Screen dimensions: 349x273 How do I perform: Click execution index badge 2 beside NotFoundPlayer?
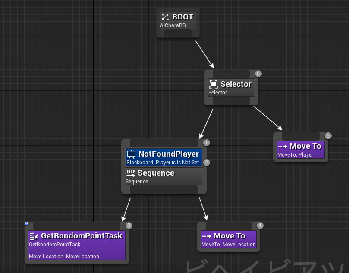pyautogui.click(x=206, y=163)
